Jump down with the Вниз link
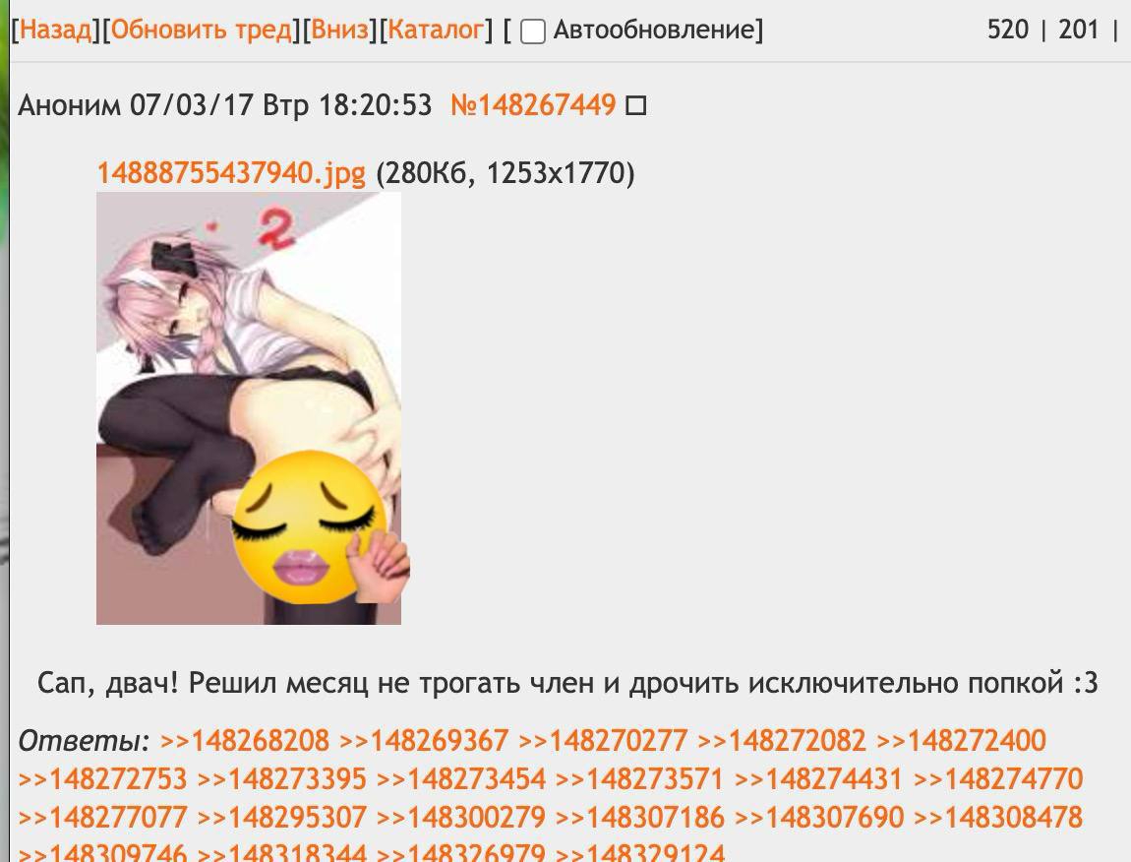 coord(339,30)
